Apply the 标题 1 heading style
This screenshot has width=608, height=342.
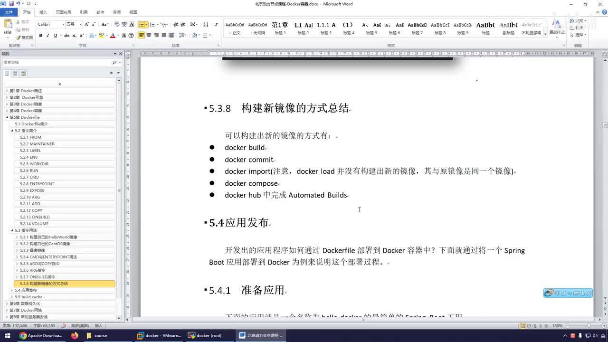[x=279, y=28]
